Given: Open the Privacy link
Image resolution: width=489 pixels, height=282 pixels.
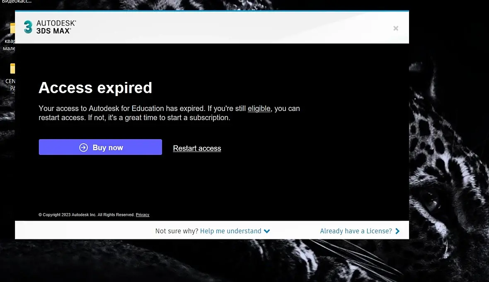Looking at the screenshot, I should tap(143, 215).
